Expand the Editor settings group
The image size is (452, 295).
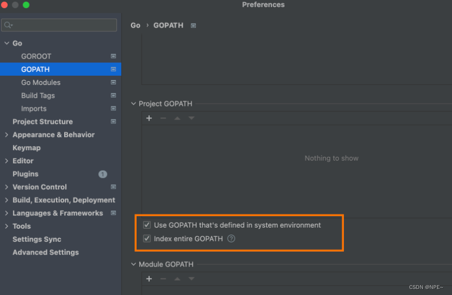click(x=7, y=161)
